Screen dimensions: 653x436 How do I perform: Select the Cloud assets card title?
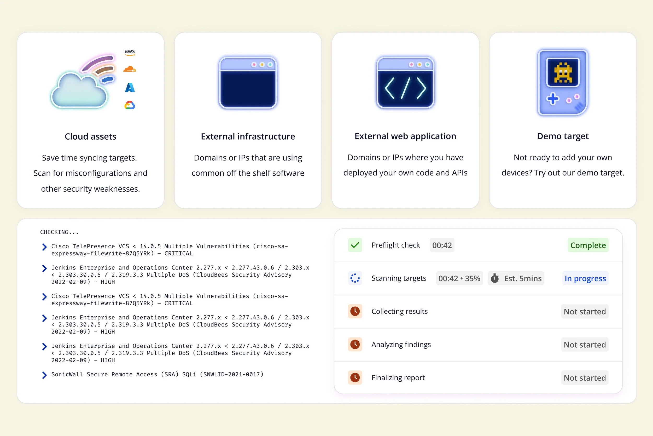pyautogui.click(x=90, y=136)
